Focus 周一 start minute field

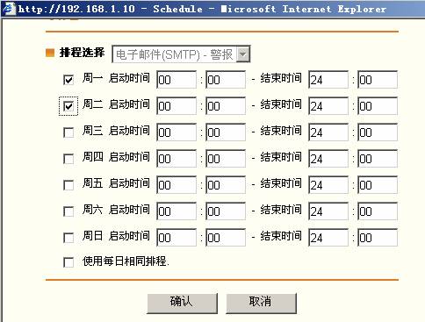tap(226, 79)
